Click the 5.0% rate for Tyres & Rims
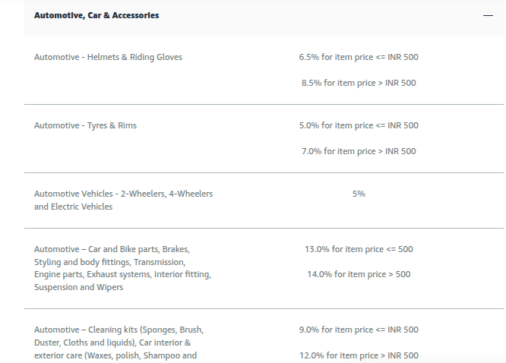Image resolution: width=506 pixels, height=363 pixels. [359, 125]
